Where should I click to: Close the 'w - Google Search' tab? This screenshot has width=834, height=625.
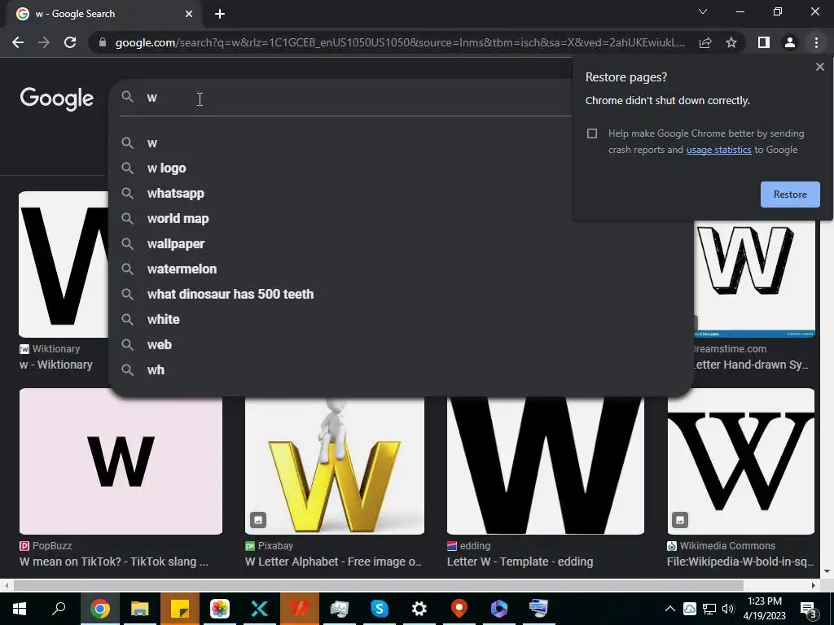189,14
